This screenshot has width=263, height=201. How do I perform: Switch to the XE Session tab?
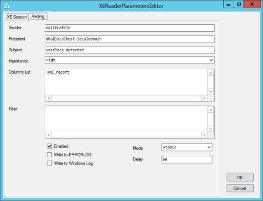[x=17, y=17]
